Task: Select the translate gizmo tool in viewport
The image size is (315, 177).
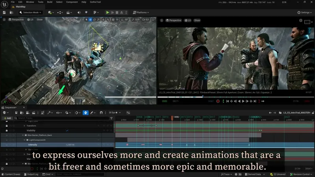Action: pyautogui.click(x=91, y=20)
